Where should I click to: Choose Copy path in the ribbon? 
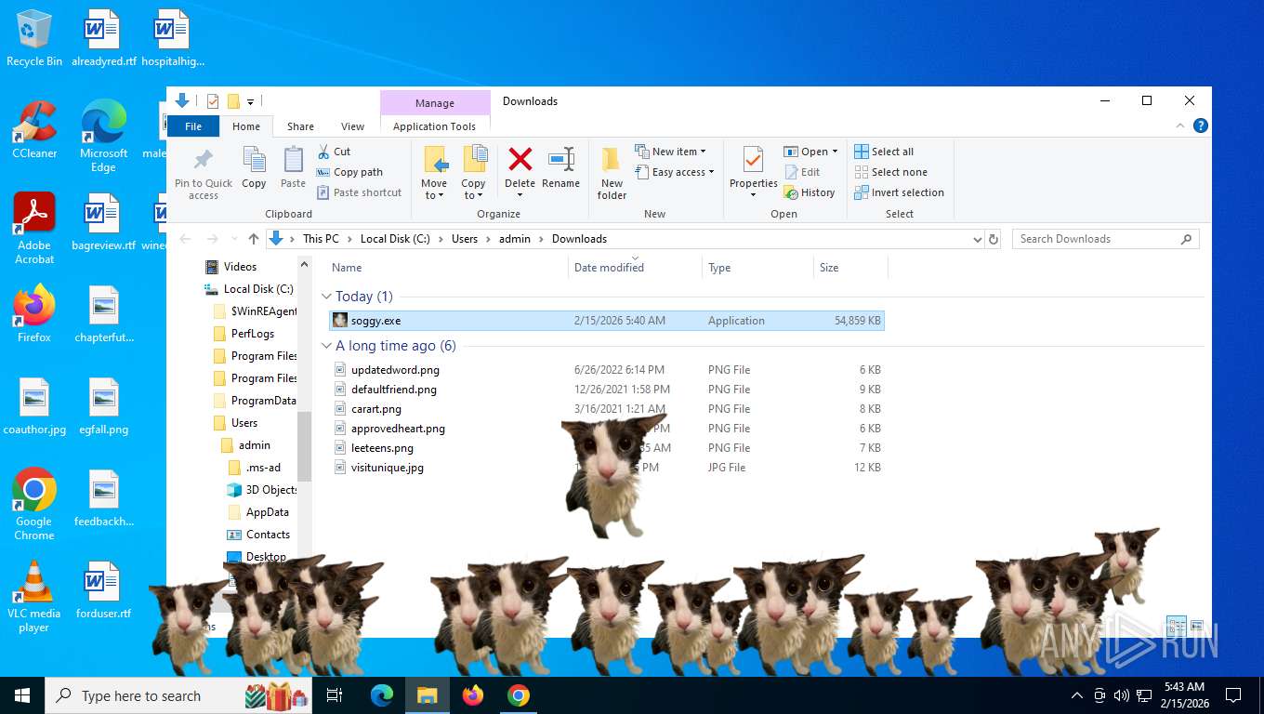point(349,172)
